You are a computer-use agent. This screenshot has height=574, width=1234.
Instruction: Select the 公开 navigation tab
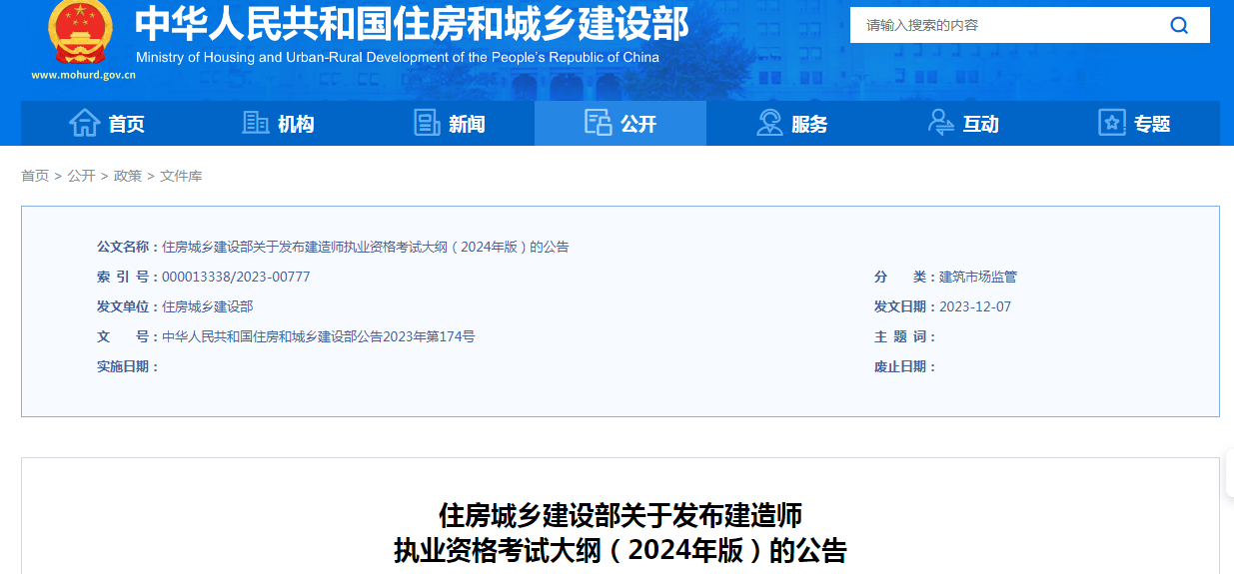coord(620,123)
